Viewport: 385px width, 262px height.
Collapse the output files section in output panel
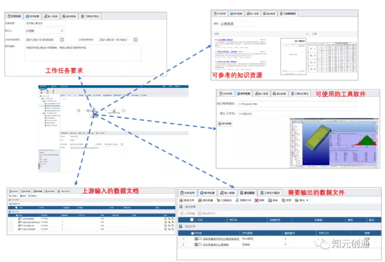tap(181, 226)
